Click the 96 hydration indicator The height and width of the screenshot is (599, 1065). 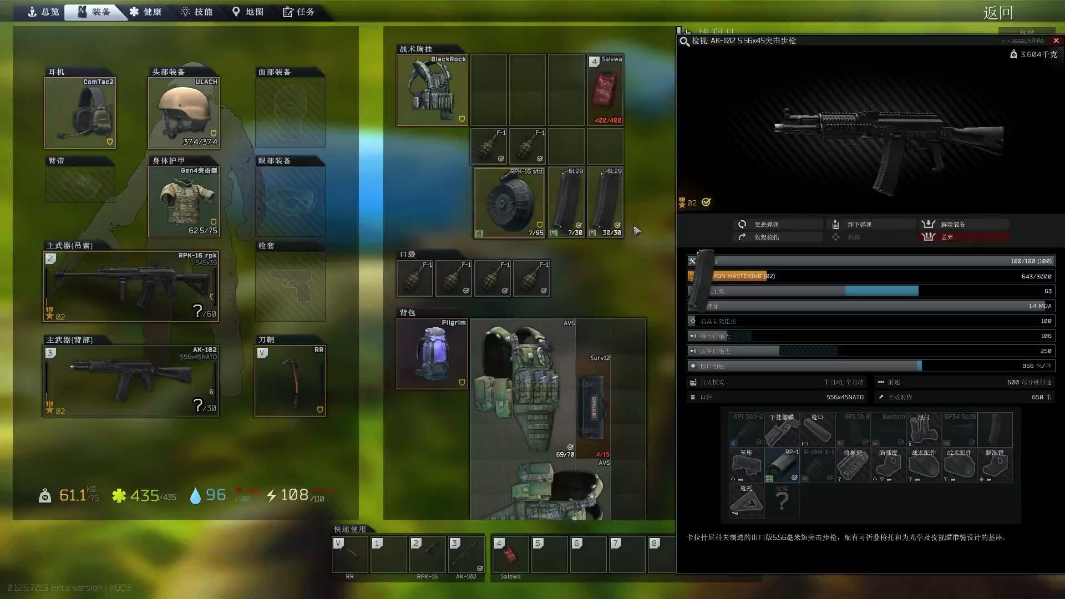pyautogui.click(x=208, y=495)
